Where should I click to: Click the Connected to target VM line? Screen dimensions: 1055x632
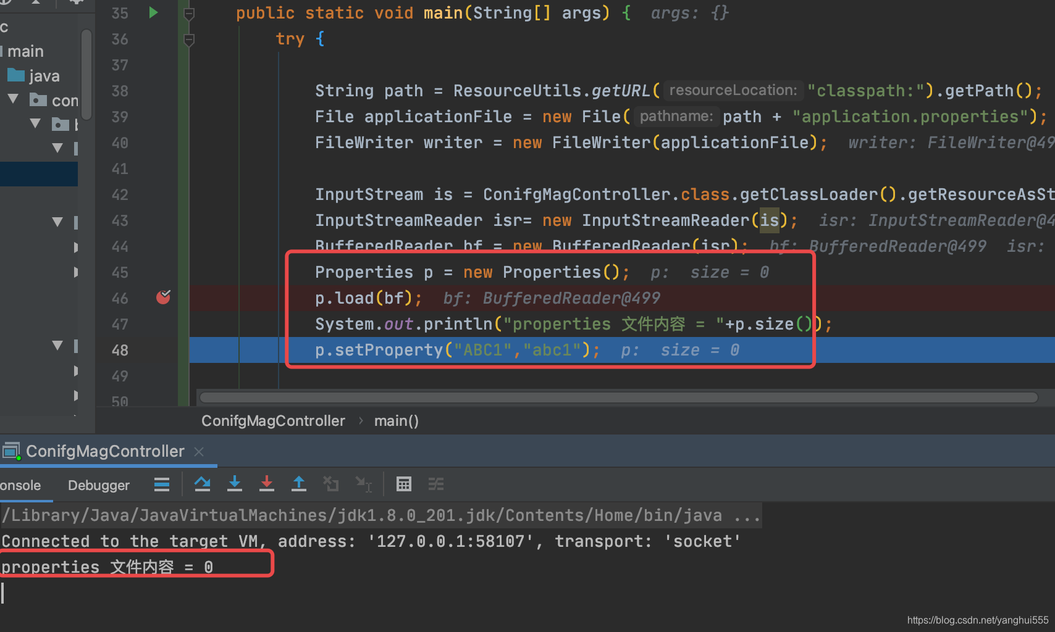point(371,541)
